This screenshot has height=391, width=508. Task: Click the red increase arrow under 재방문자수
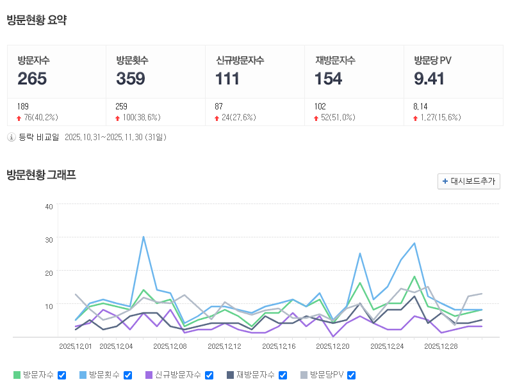point(316,118)
